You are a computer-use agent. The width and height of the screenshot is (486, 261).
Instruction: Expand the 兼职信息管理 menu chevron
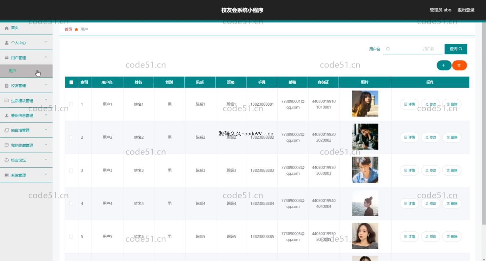click(x=46, y=115)
